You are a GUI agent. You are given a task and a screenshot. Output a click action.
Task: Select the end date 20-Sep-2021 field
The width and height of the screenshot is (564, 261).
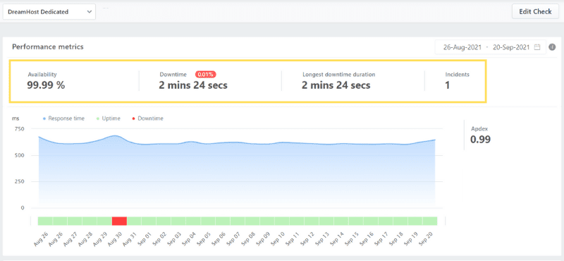click(510, 47)
